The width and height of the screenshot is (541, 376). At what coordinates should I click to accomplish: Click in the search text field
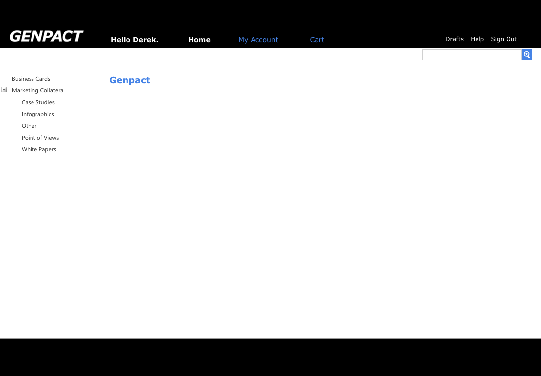click(472, 55)
